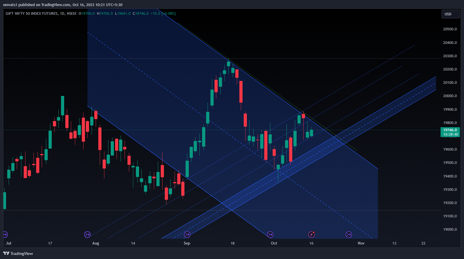Click the GIFT NIFTY 50 INDEX FUTURES title

pos(32,14)
